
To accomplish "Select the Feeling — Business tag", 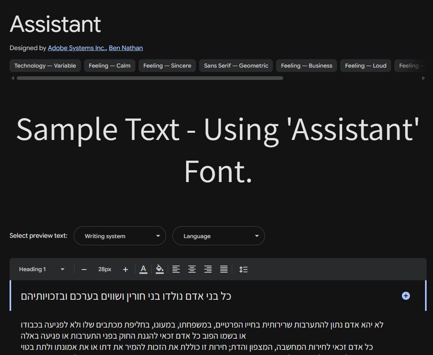I will 306,66.
